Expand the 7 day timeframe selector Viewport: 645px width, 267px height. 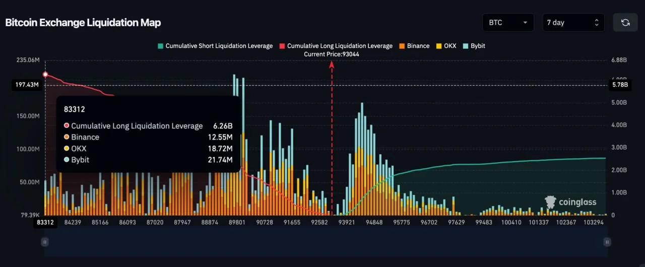tap(572, 23)
